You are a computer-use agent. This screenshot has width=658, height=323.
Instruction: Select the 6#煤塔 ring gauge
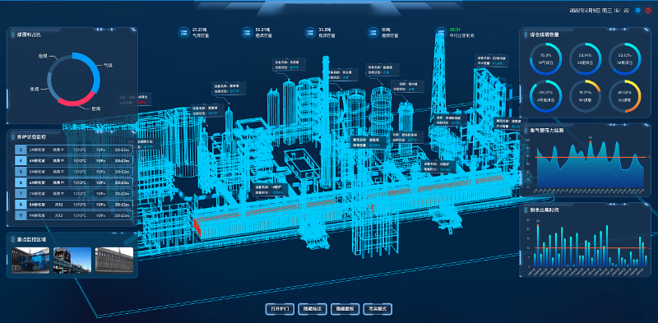pos(625,96)
